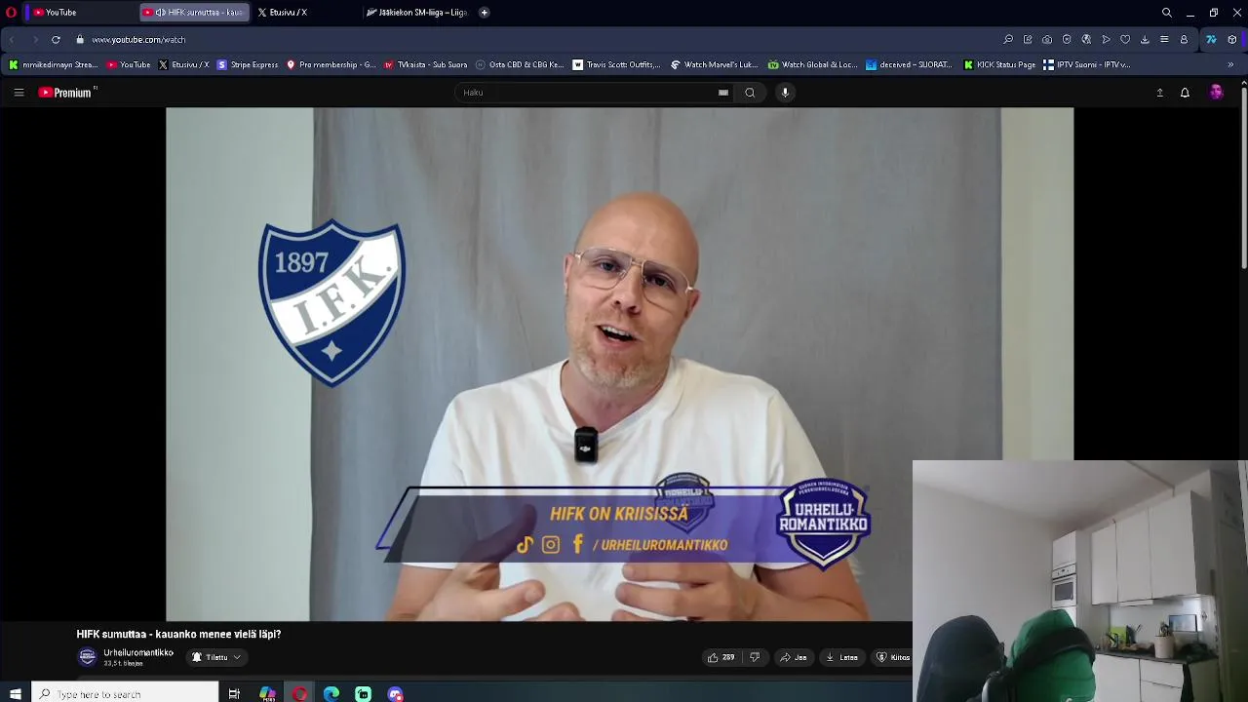Go to YouTube Premium home logo
1248x702 pixels.
(x=65, y=93)
